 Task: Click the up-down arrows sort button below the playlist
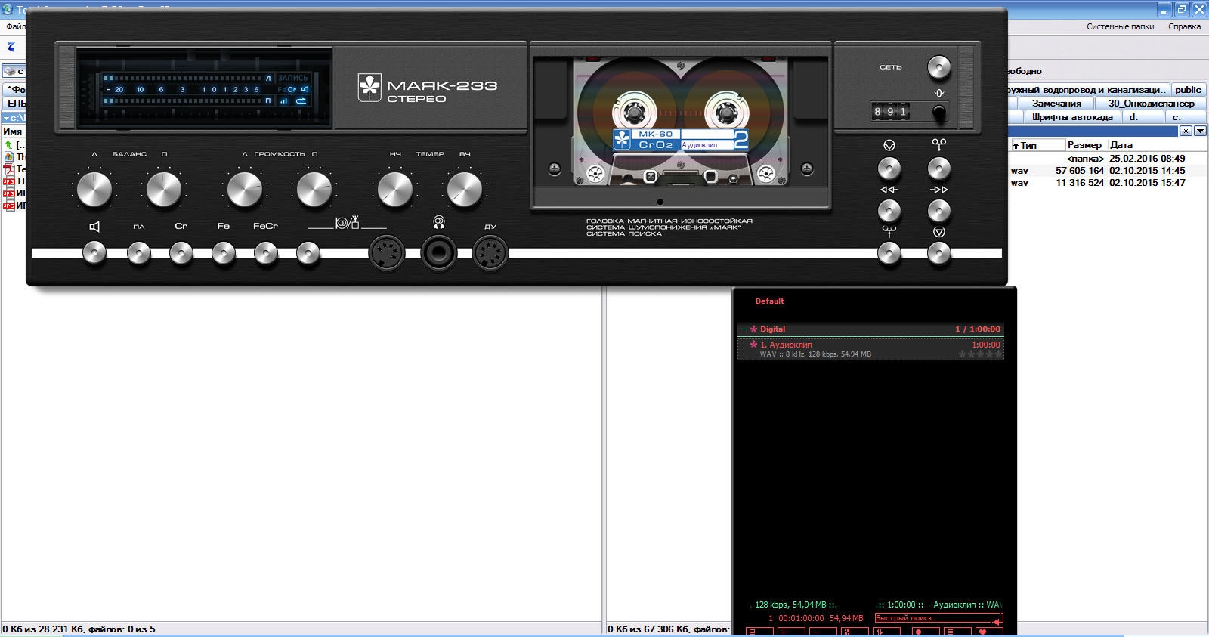pyautogui.click(x=886, y=632)
